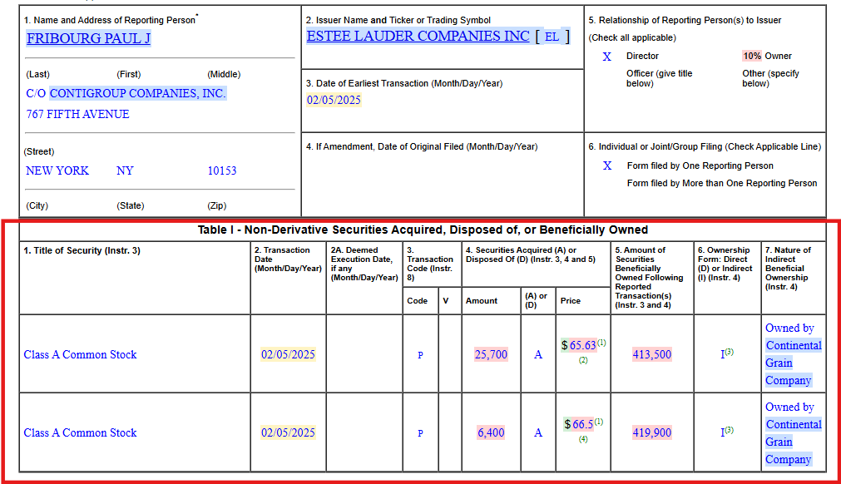Click the earliest transaction date 02/05/2025
The width and height of the screenshot is (841, 484).
[334, 101]
